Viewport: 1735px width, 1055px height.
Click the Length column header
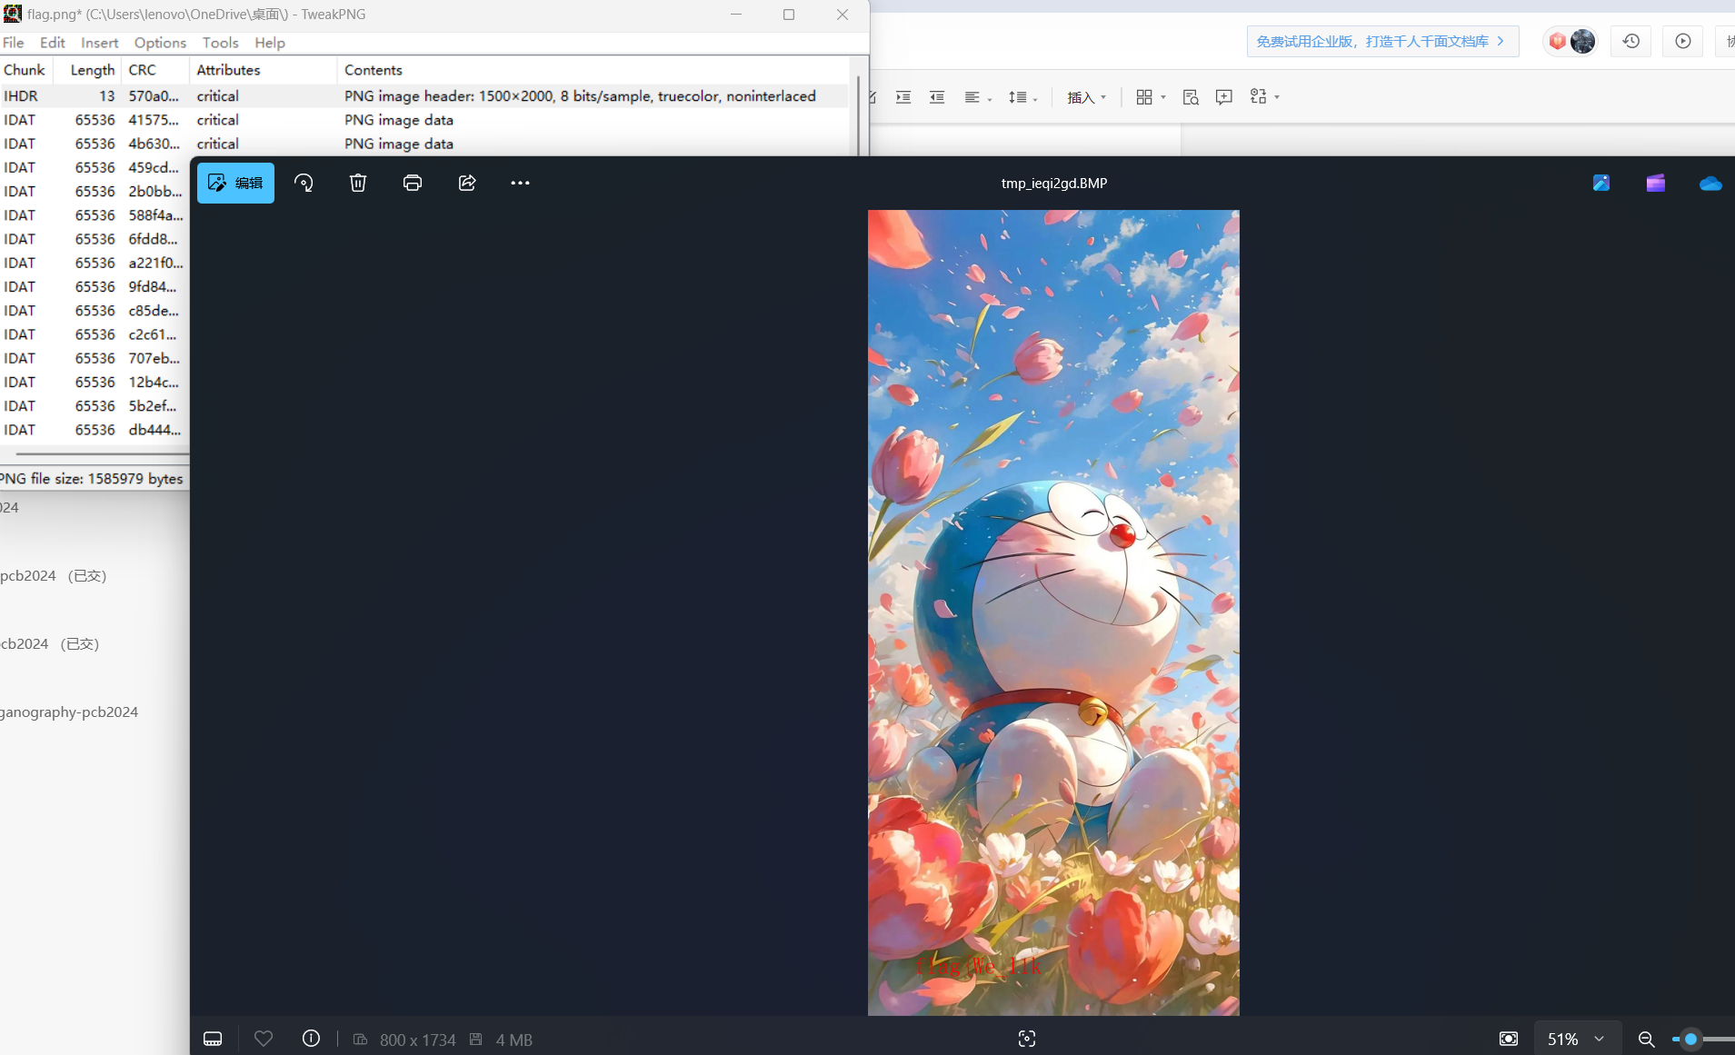click(88, 70)
